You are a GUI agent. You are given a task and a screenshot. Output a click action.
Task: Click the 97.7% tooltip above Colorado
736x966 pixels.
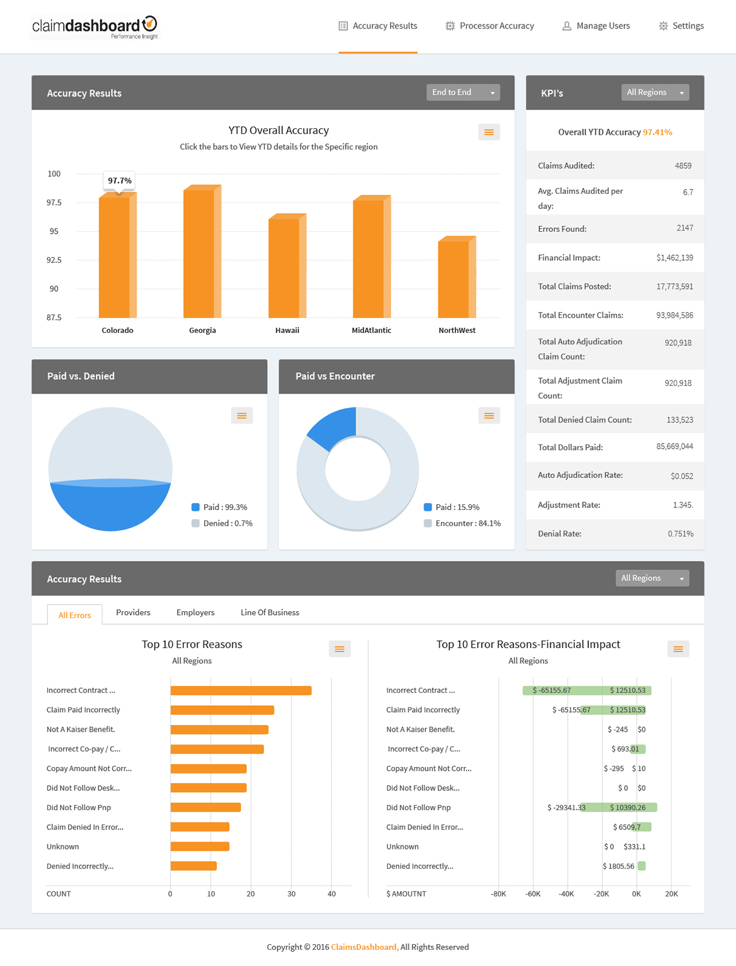coord(120,180)
